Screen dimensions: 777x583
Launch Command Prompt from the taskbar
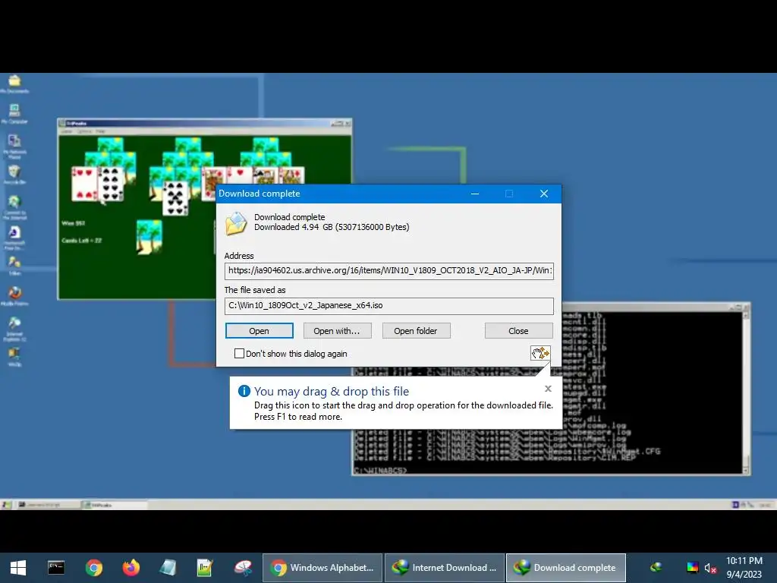pos(56,568)
